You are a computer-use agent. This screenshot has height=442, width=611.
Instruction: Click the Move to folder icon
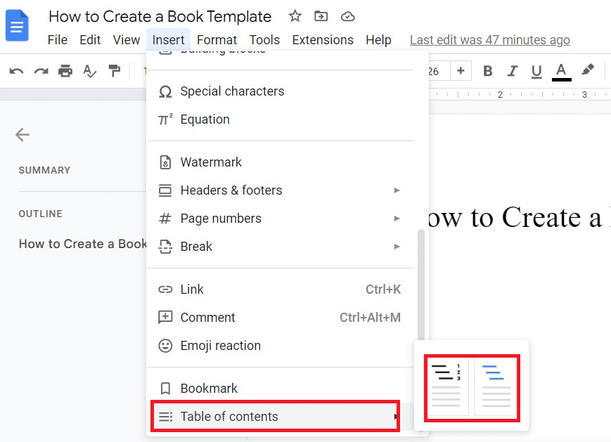321,15
